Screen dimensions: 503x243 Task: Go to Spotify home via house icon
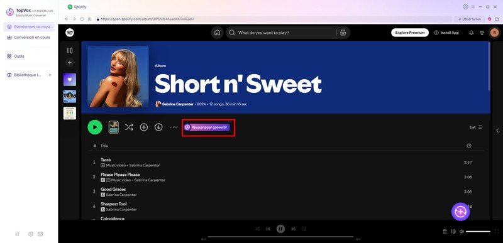point(217,33)
